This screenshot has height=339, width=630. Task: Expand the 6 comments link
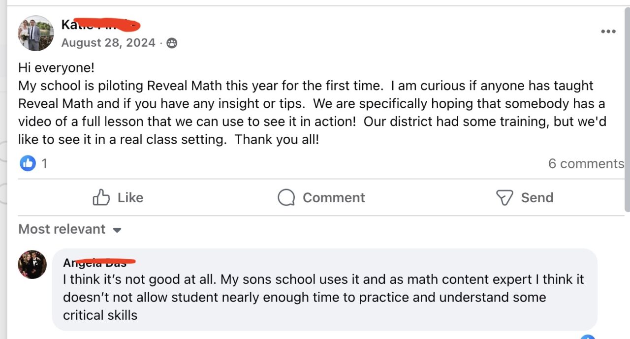586,163
